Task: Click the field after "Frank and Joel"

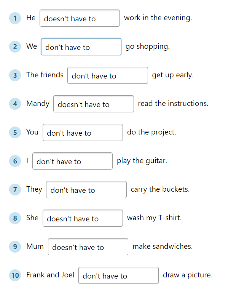Action: (118, 275)
